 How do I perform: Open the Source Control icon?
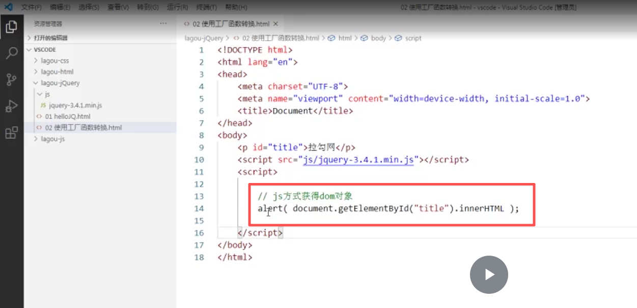[12, 79]
